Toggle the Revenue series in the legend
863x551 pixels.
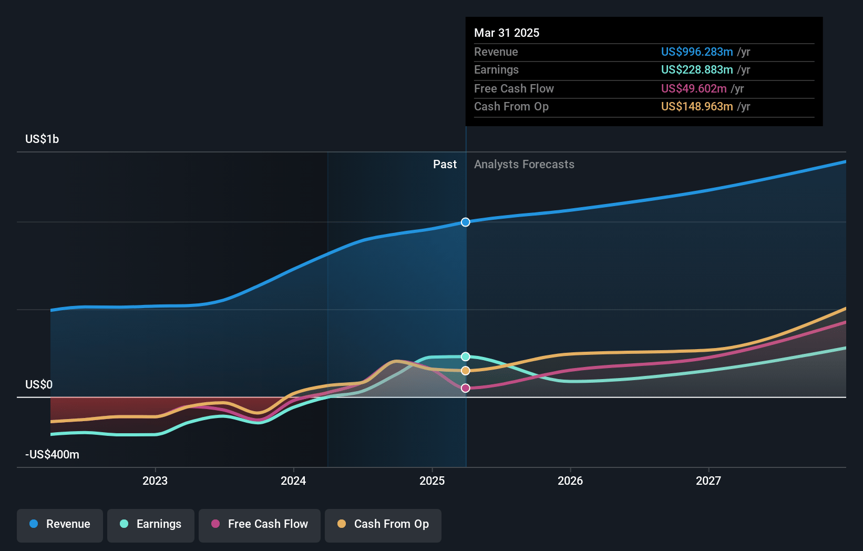tap(60, 525)
